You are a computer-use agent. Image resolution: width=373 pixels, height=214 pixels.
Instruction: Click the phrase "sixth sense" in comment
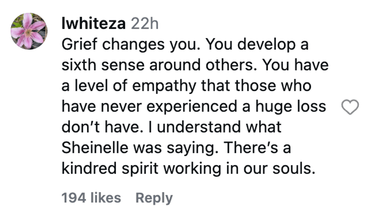point(100,65)
